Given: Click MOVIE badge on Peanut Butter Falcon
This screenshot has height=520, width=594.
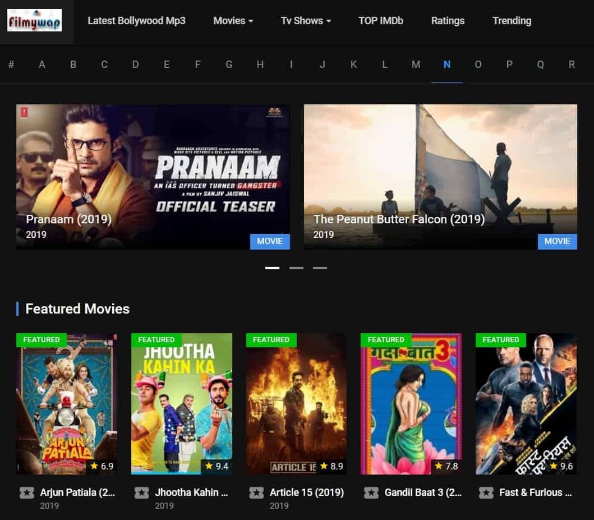Looking at the screenshot, I should tap(557, 241).
